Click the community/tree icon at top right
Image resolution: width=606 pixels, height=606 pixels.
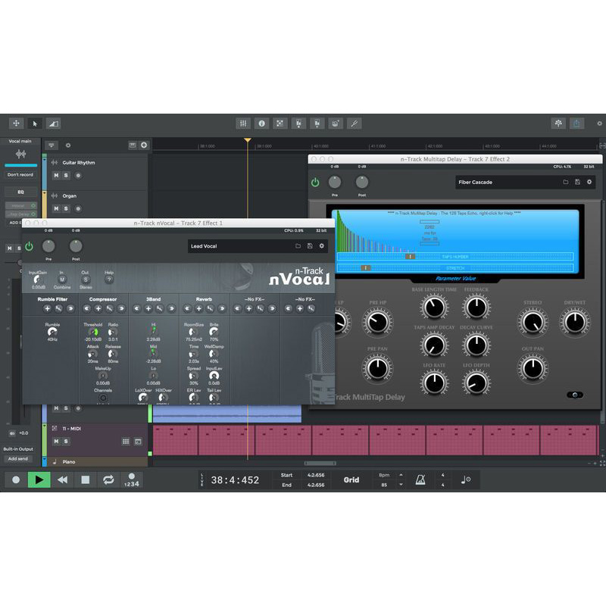tap(558, 123)
